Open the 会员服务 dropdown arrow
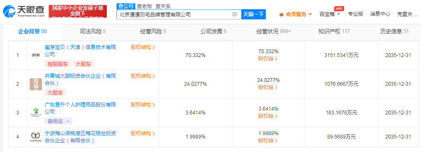This screenshot has height=152, width=421. coord(310,14)
